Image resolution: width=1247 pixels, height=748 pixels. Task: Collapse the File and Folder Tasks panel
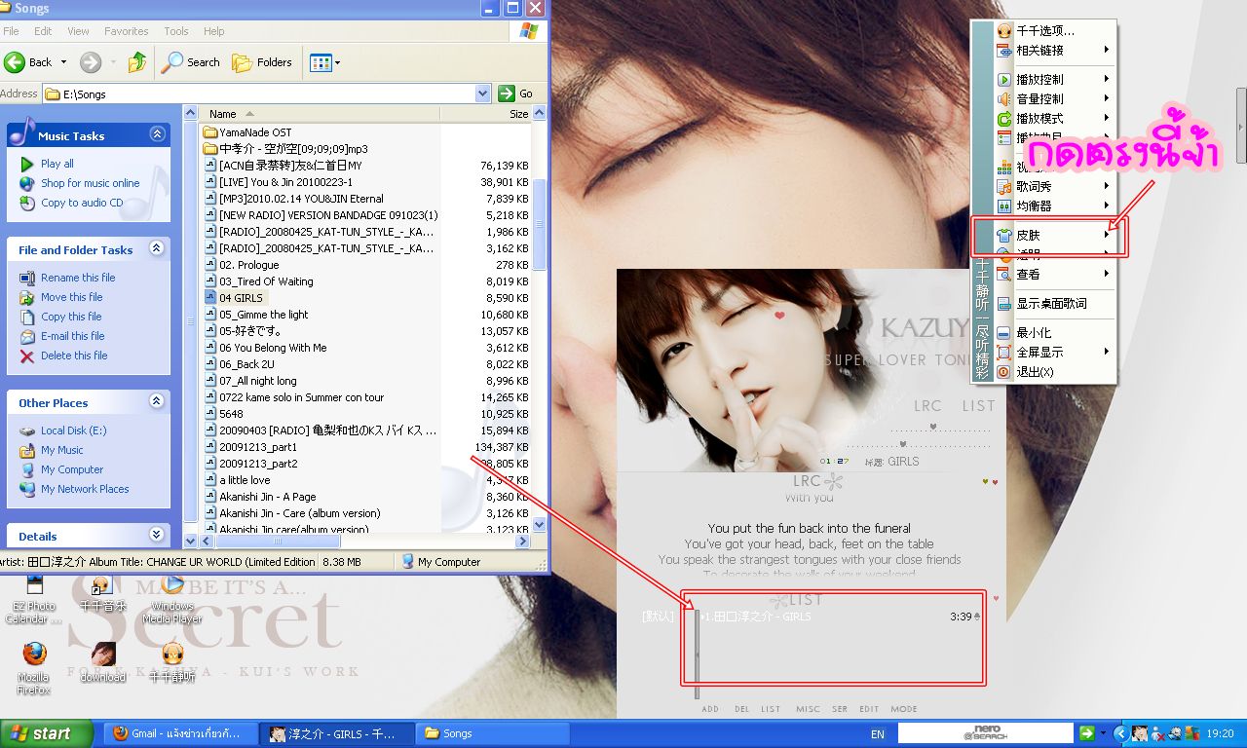click(157, 249)
